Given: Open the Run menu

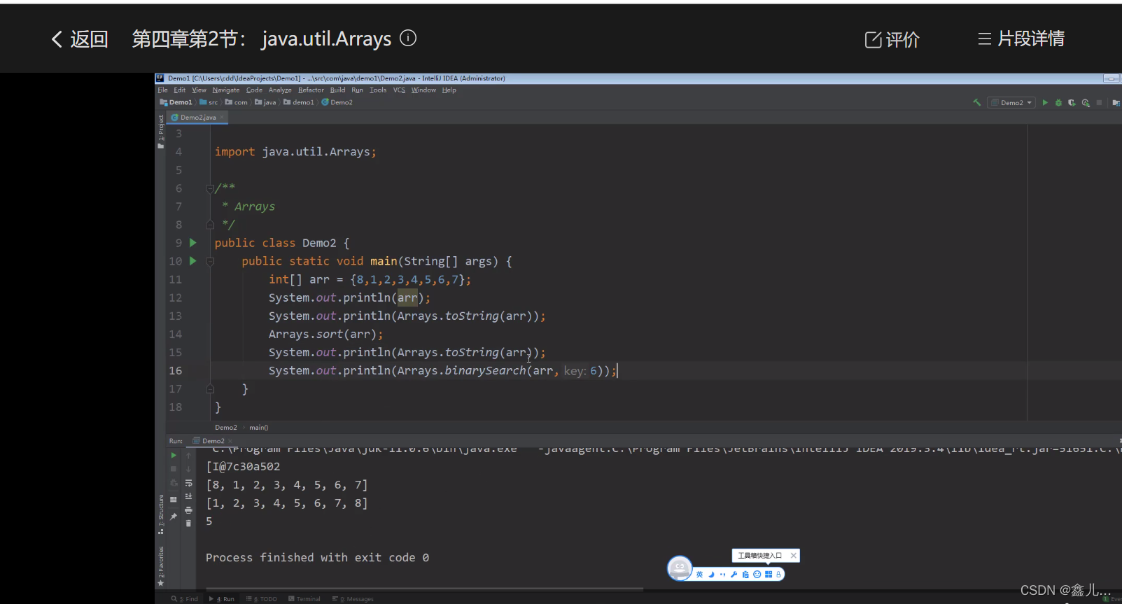Looking at the screenshot, I should [x=358, y=90].
